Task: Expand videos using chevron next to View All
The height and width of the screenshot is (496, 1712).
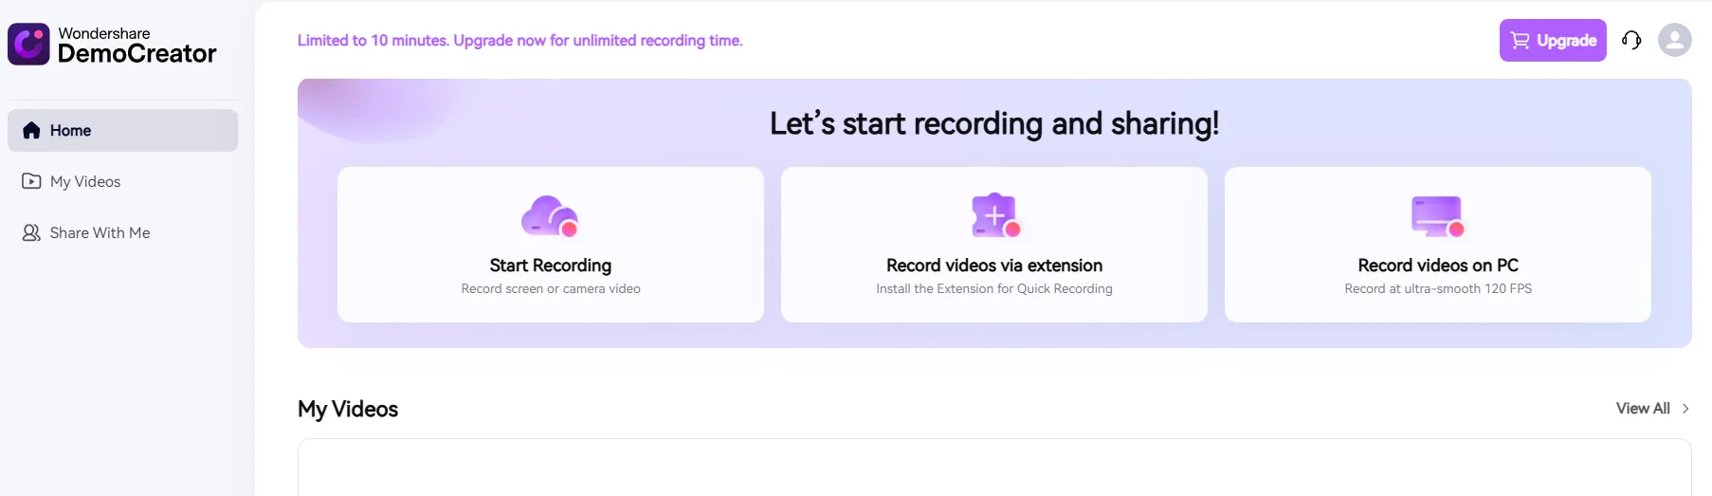Action: tap(1685, 408)
